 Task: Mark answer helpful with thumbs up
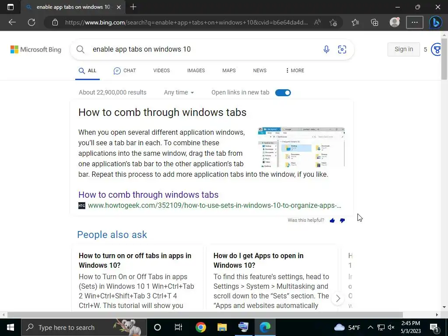pos(332,220)
